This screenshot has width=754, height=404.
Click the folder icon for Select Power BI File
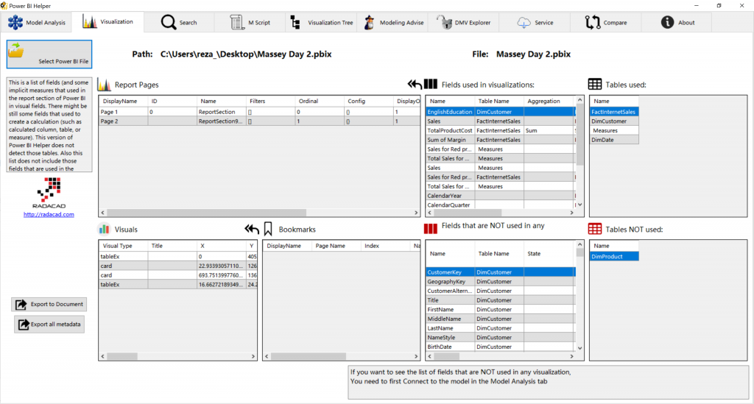point(16,51)
